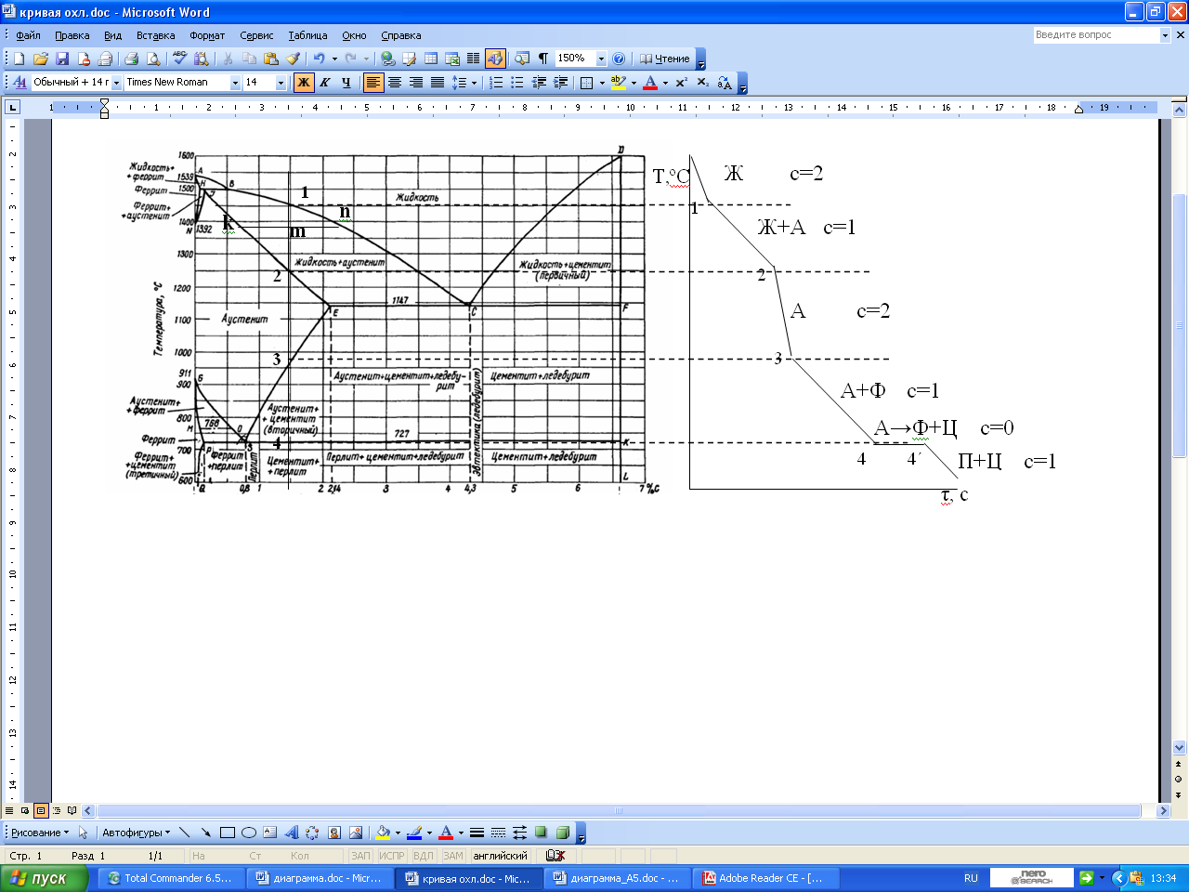Viewport: 1189px width, 892px height.
Task: Open Adobe Reader CE from the taskbar
Action: pyautogui.click(x=767, y=878)
